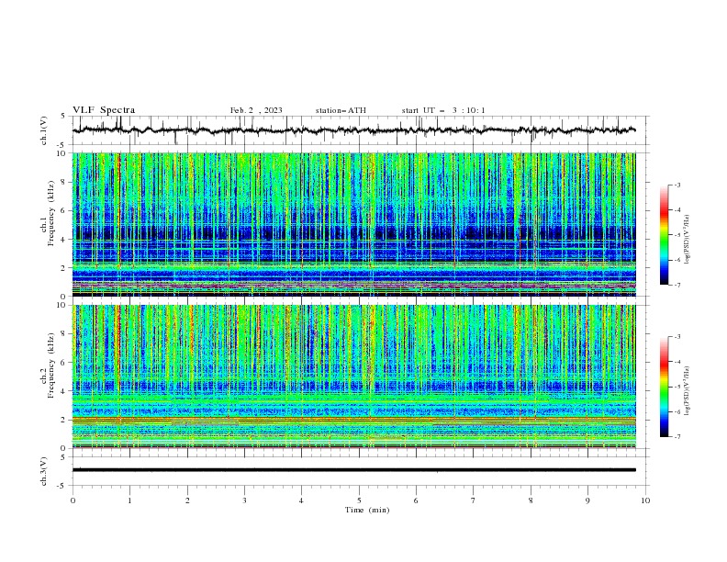The image size is (727, 562).
Task: Click the "-5" tick of ch.1(V) axis
Action: 62,145
